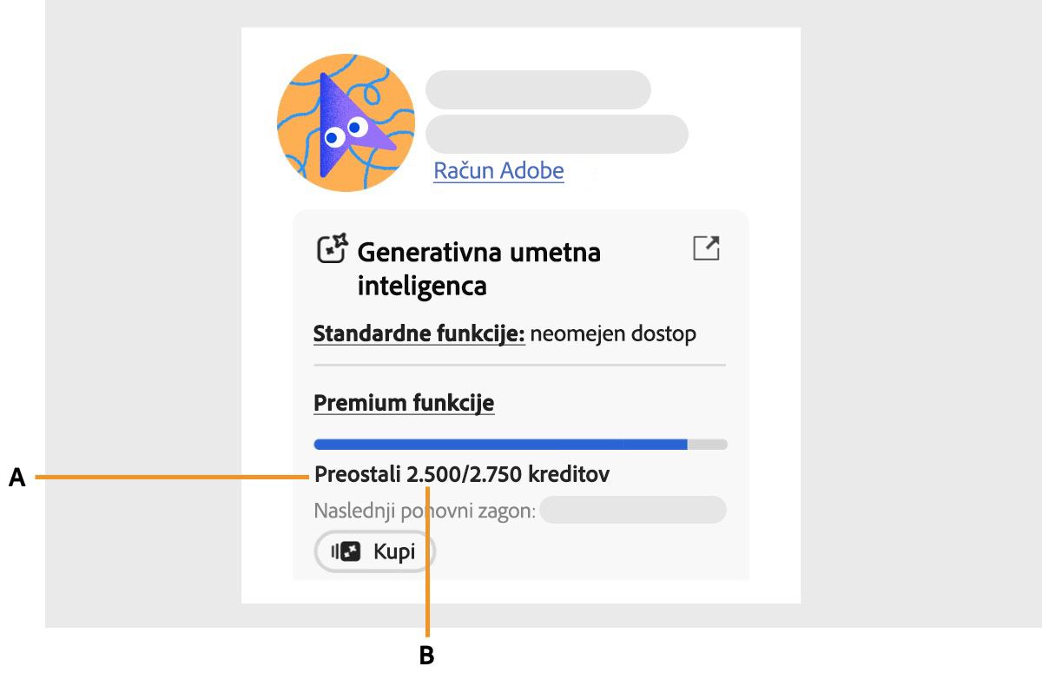Click the Standardne funkcije link
The image size is (1042, 673).
tap(419, 333)
